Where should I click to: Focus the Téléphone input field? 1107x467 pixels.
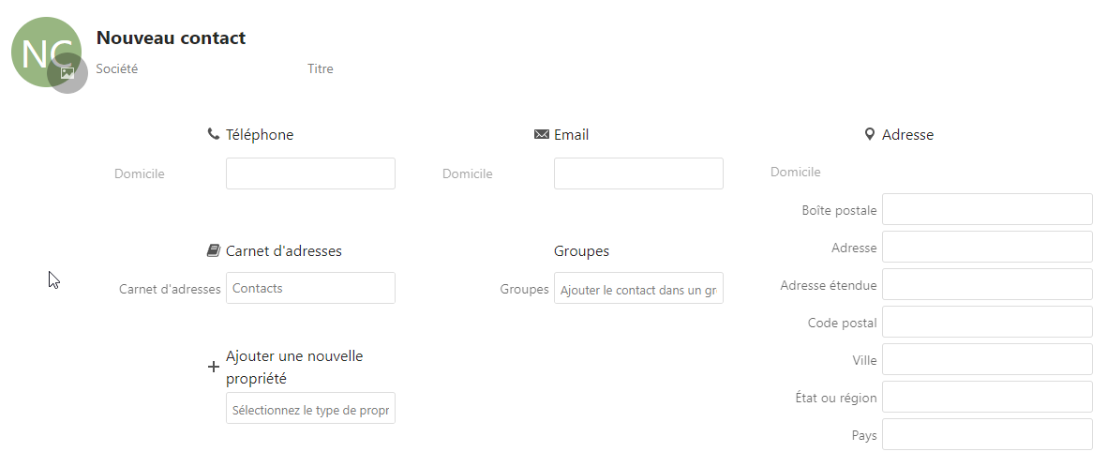(310, 173)
